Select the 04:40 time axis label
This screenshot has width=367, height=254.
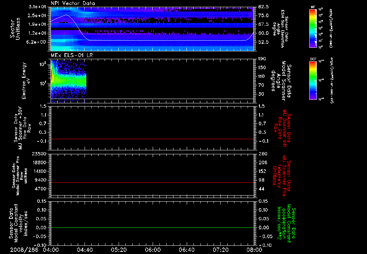click(85, 250)
